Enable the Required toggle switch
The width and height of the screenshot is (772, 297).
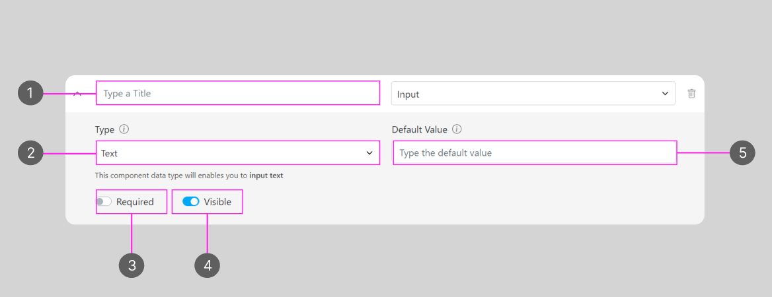click(104, 202)
